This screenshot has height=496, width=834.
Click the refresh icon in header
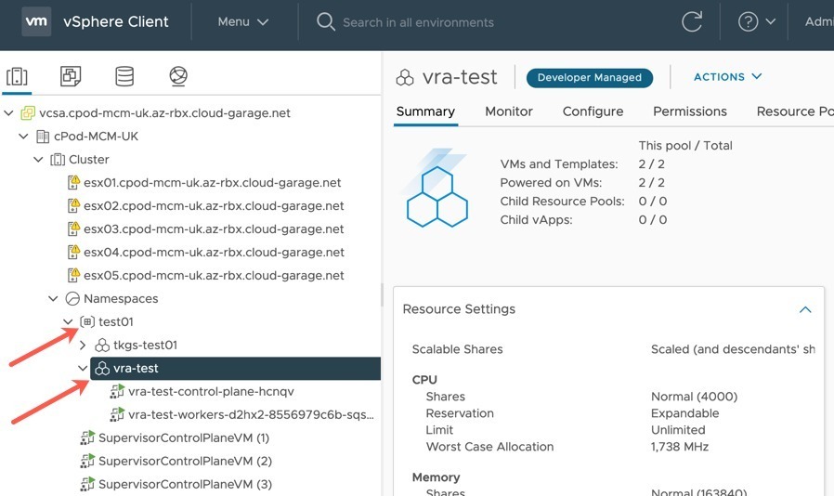click(x=692, y=21)
